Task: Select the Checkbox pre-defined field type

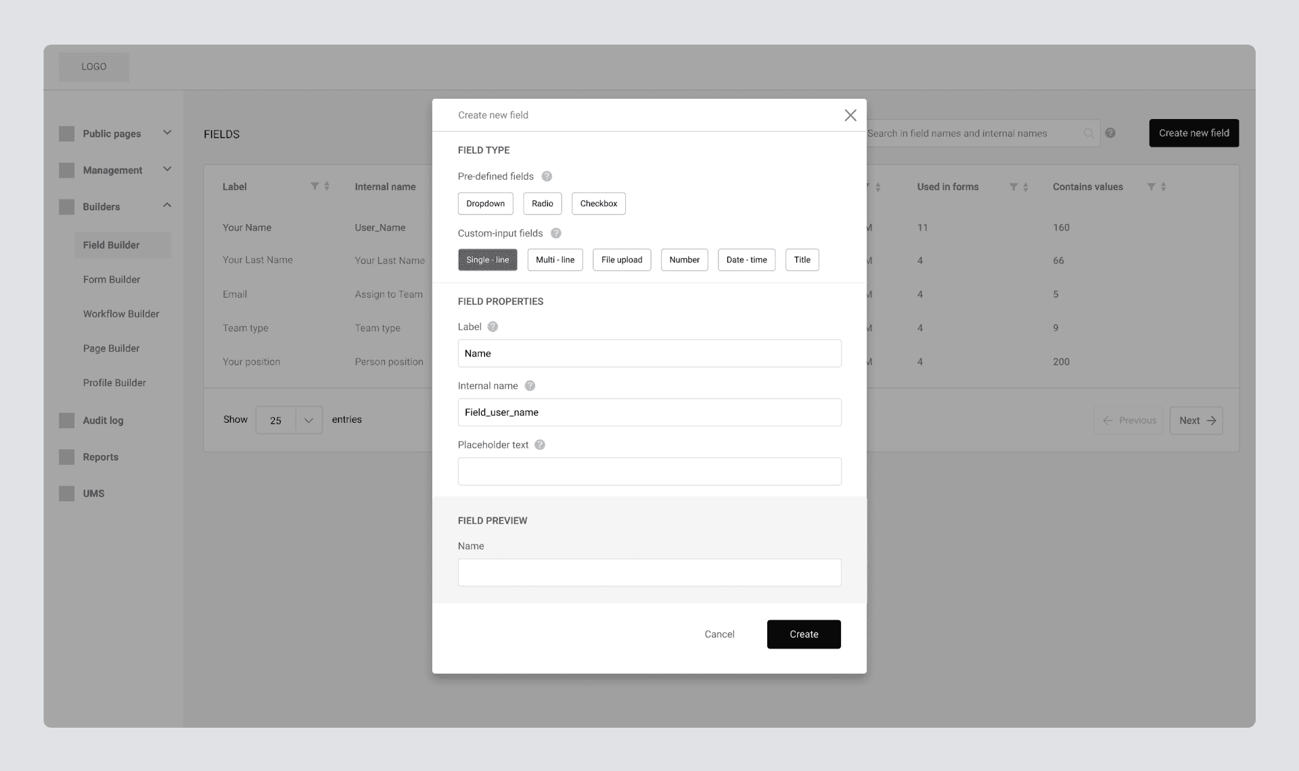Action: tap(598, 204)
